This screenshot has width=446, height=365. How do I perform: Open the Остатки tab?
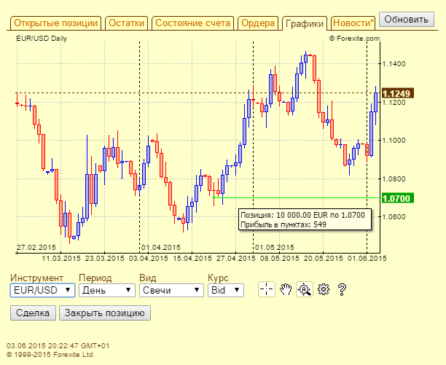pyautogui.click(x=128, y=23)
